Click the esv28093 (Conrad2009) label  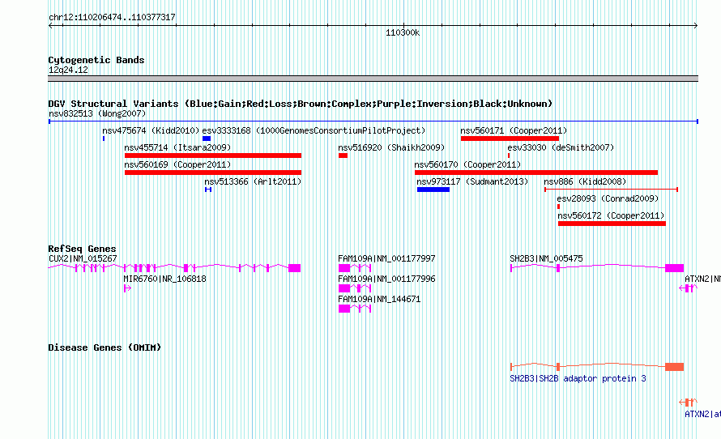point(608,198)
